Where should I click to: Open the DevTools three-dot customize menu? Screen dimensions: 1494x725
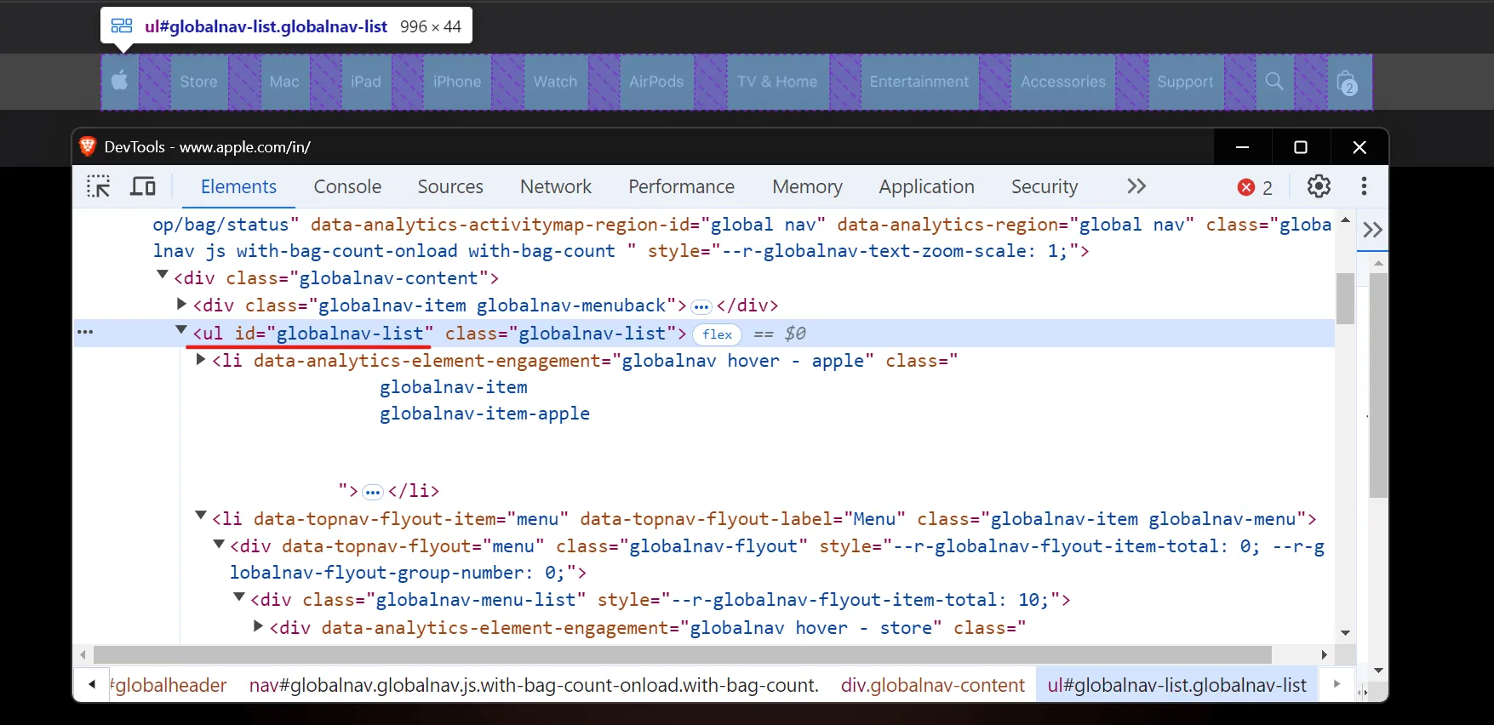[x=1364, y=186]
